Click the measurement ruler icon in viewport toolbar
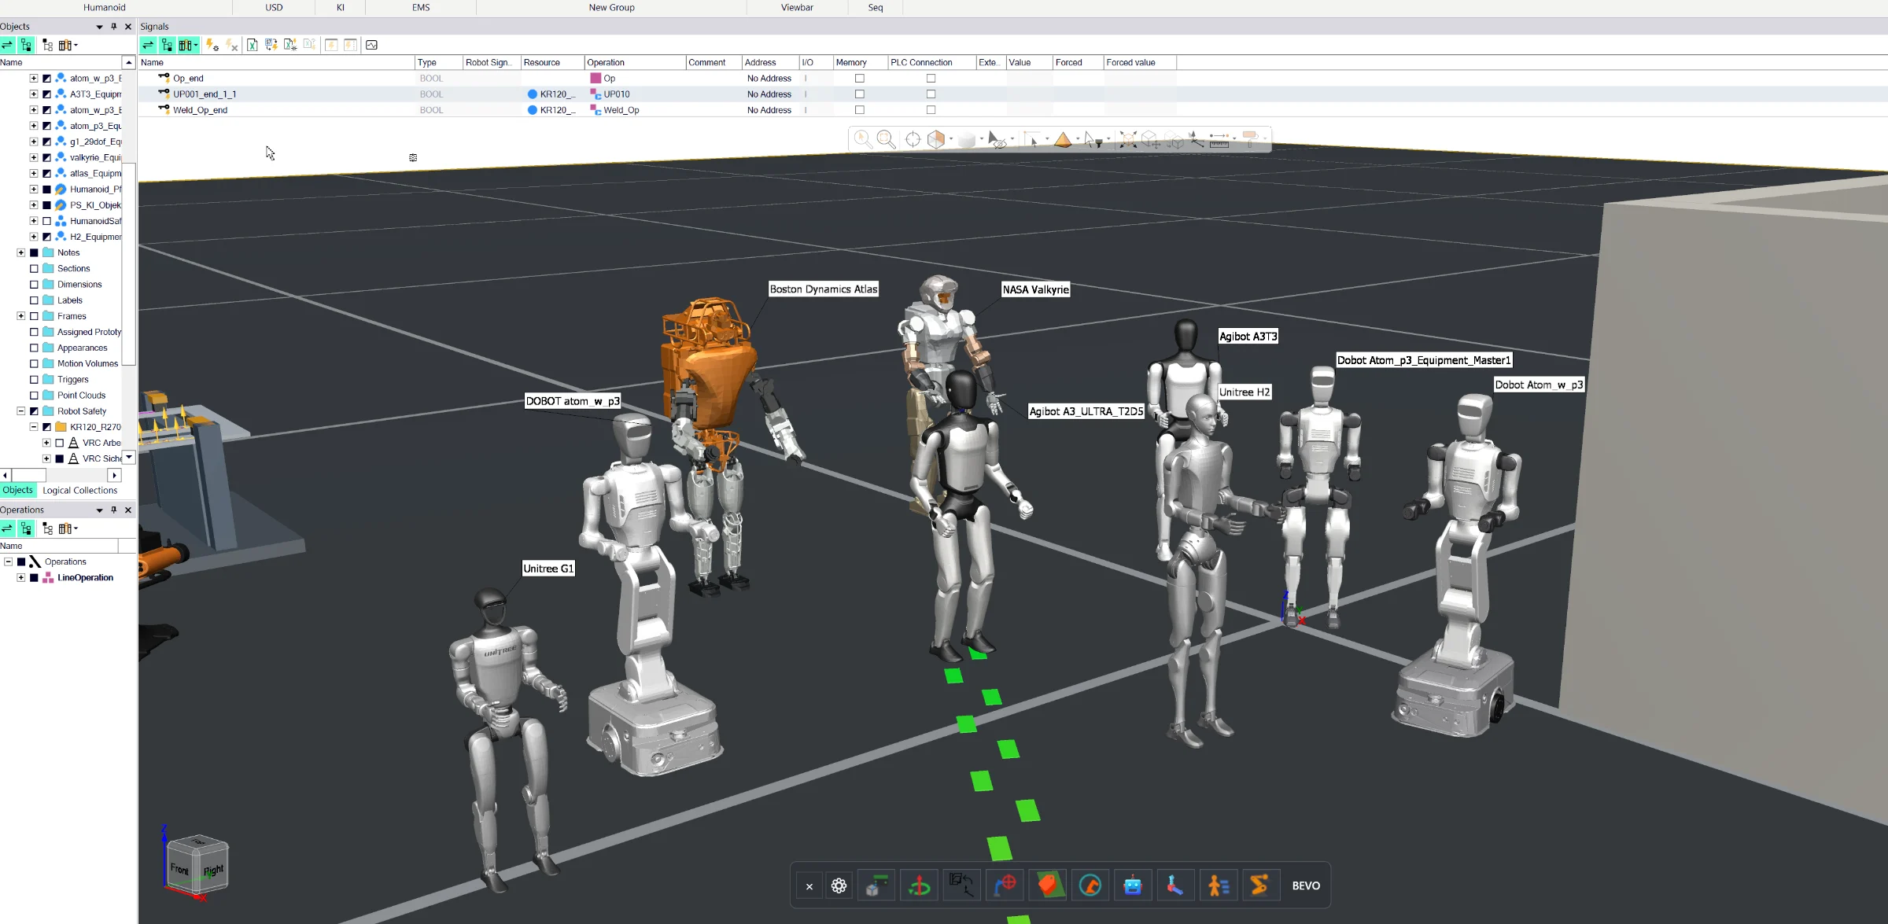Viewport: 1888px width, 924px height. tap(1219, 139)
